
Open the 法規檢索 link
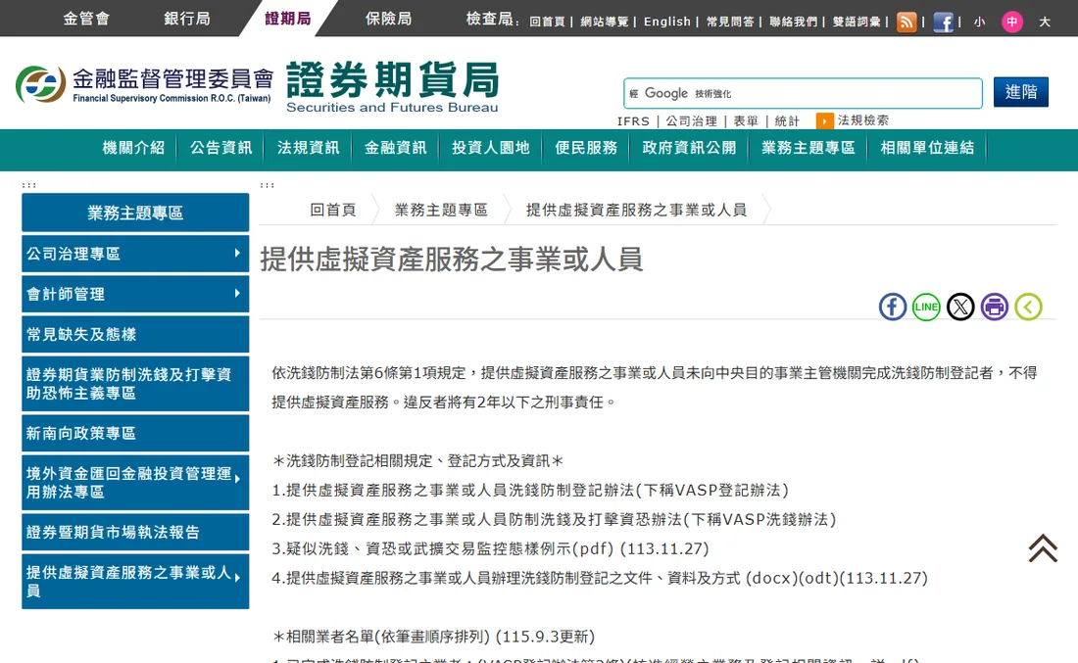click(862, 120)
